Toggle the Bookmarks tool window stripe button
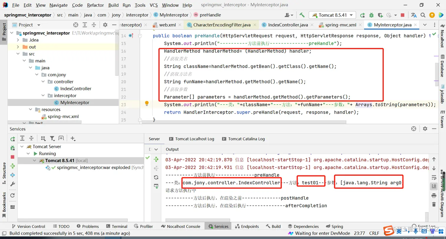Image resolution: width=446 pixels, height=239 pixels. (4, 205)
